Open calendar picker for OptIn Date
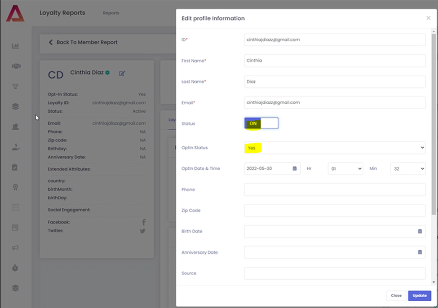438x308 pixels. 294,168
